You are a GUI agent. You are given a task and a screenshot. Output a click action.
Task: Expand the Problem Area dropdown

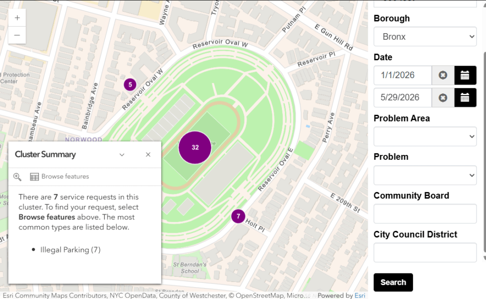click(x=425, y=136)
